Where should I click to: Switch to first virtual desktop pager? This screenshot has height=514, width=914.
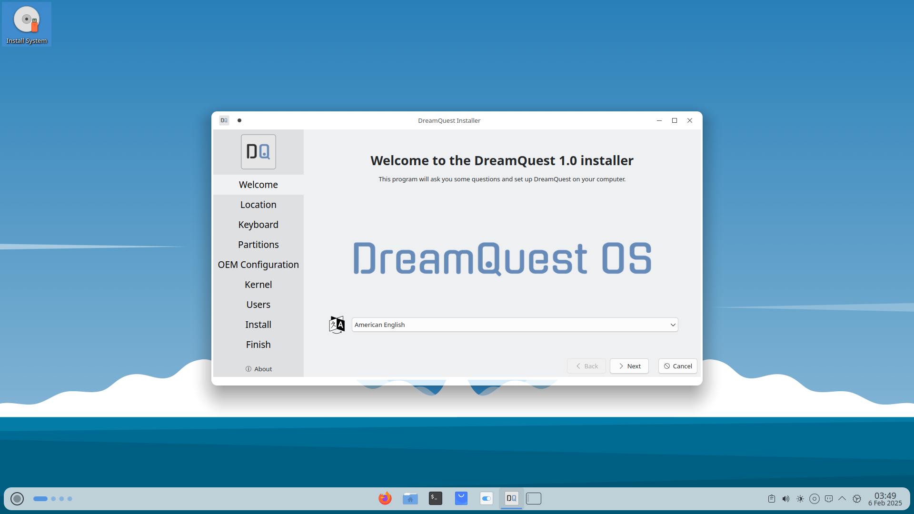40,499
